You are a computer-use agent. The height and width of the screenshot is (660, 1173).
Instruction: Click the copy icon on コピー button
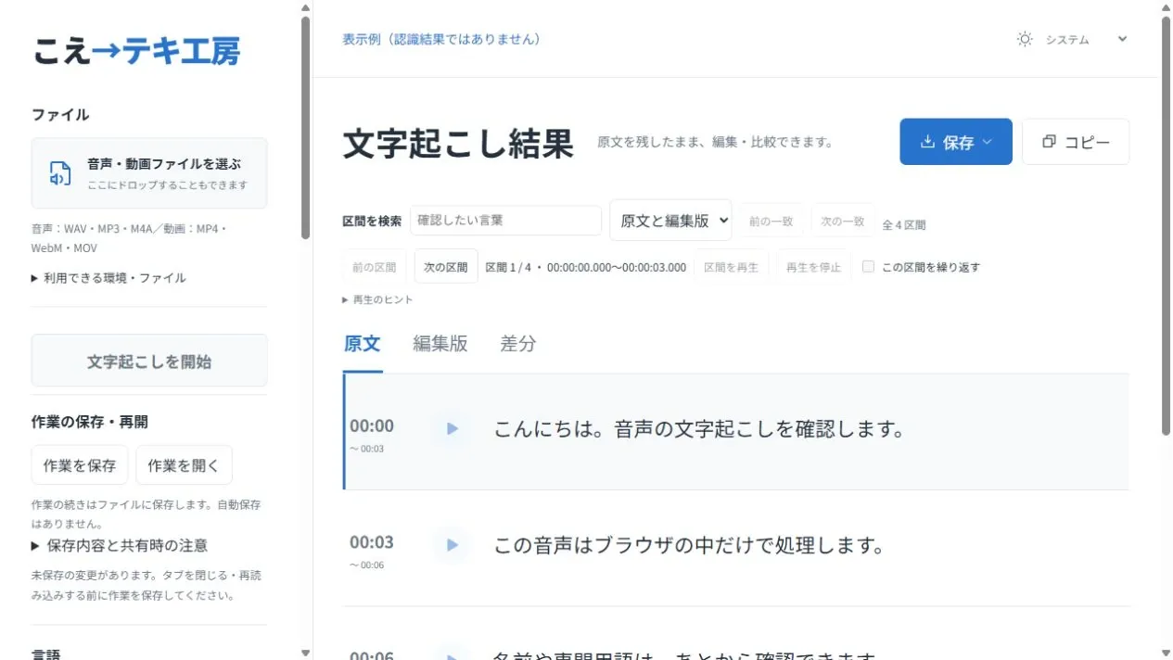click(1049, 142)
